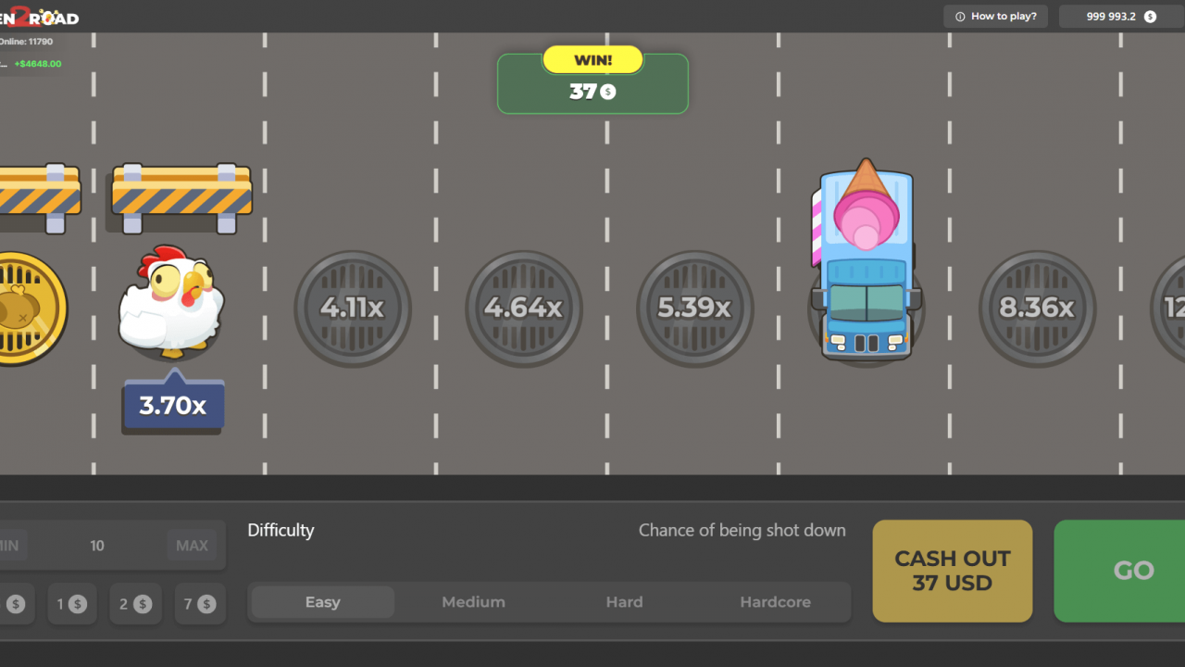Select Medium difficulty
This screenshot has height=667, width=1185.
pyautogui.click(x=473, y=601)
